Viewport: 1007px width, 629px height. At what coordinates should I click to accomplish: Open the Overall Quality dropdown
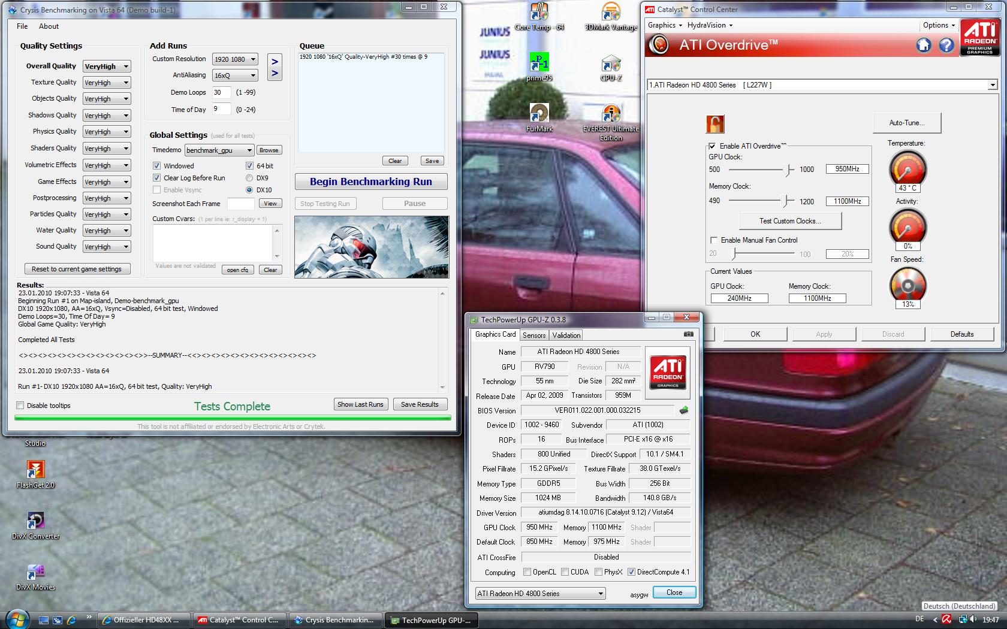tap(107, 66)
